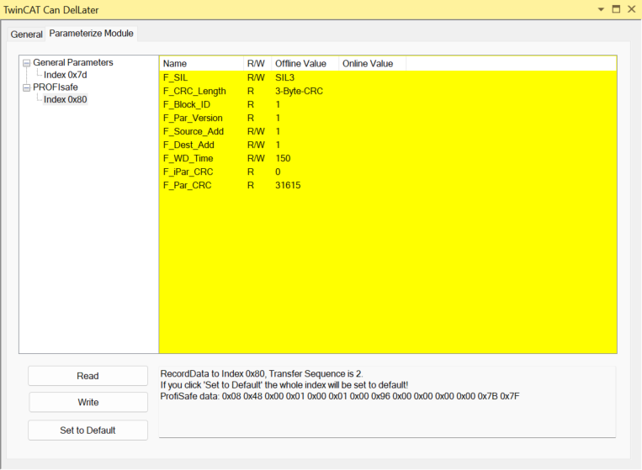
Task: Select the F_iPar_CRC parameter row
Action: [388, 172]
